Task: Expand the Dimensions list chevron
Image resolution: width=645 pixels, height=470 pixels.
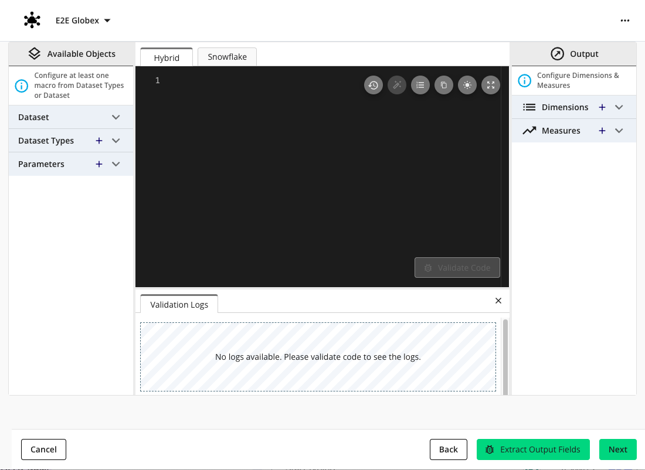Action: point(619,107)
